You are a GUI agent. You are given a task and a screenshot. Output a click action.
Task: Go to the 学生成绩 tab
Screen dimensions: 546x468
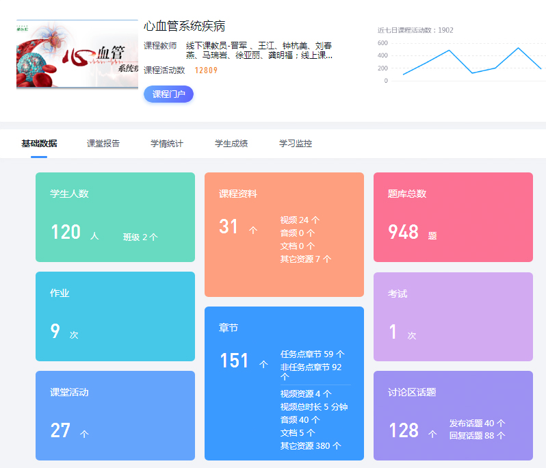[x=231, y=144]
